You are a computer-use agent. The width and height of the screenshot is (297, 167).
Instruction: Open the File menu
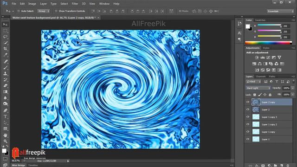(14, 4)
